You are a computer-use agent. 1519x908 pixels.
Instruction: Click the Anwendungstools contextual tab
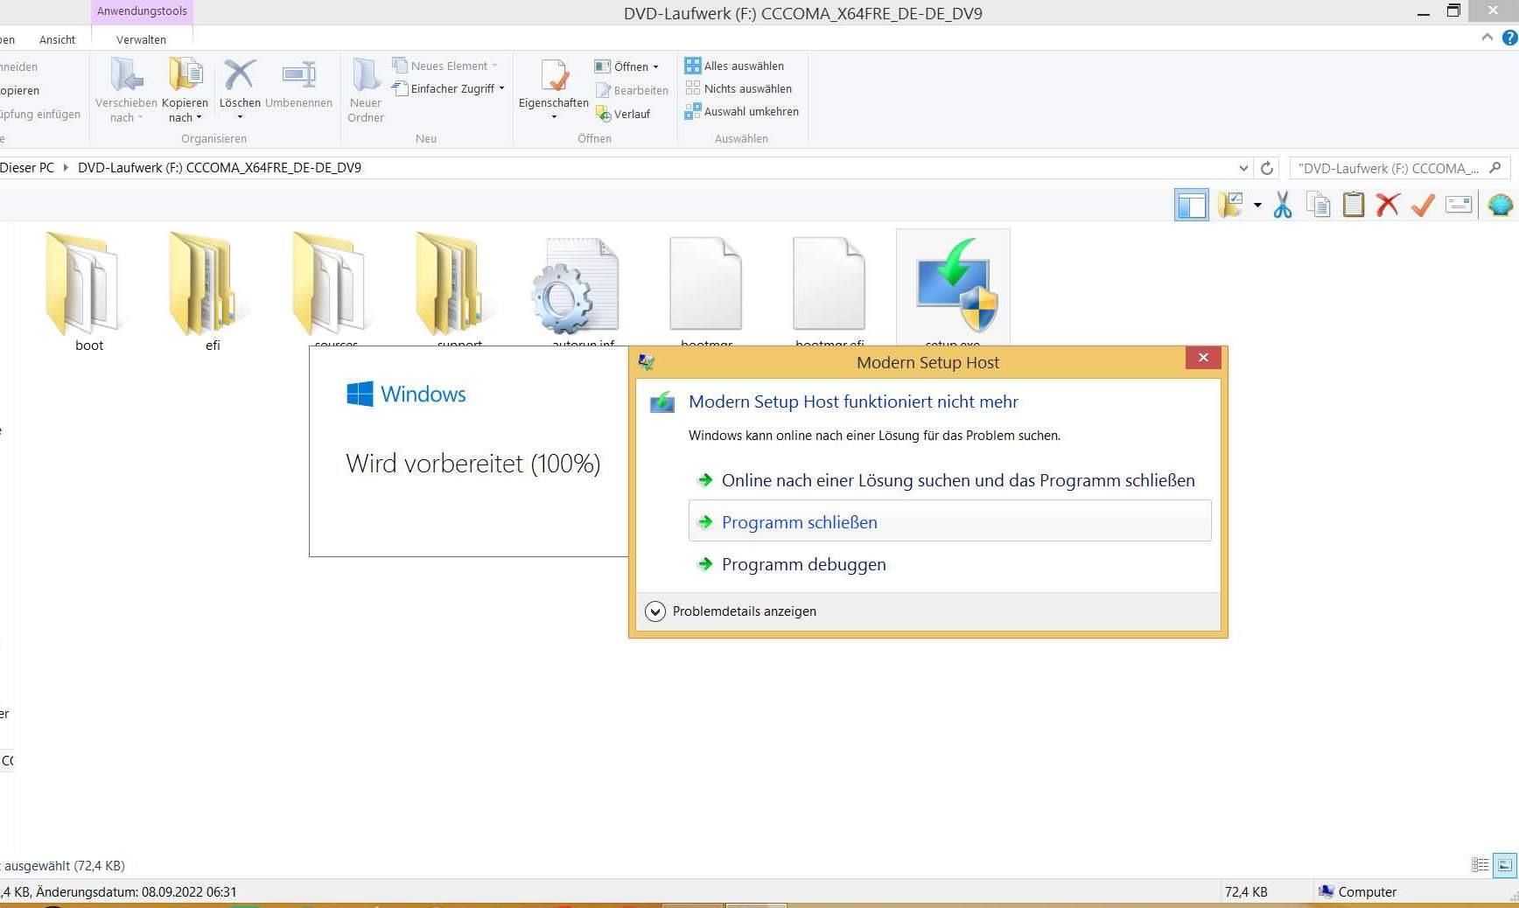[142, 11]
